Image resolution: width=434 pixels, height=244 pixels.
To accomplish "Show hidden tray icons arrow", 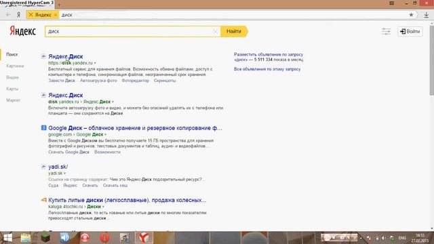I will (x=361, y=238).
